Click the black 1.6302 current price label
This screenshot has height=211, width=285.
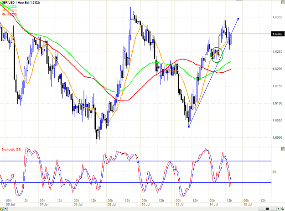tap(277, 34)
